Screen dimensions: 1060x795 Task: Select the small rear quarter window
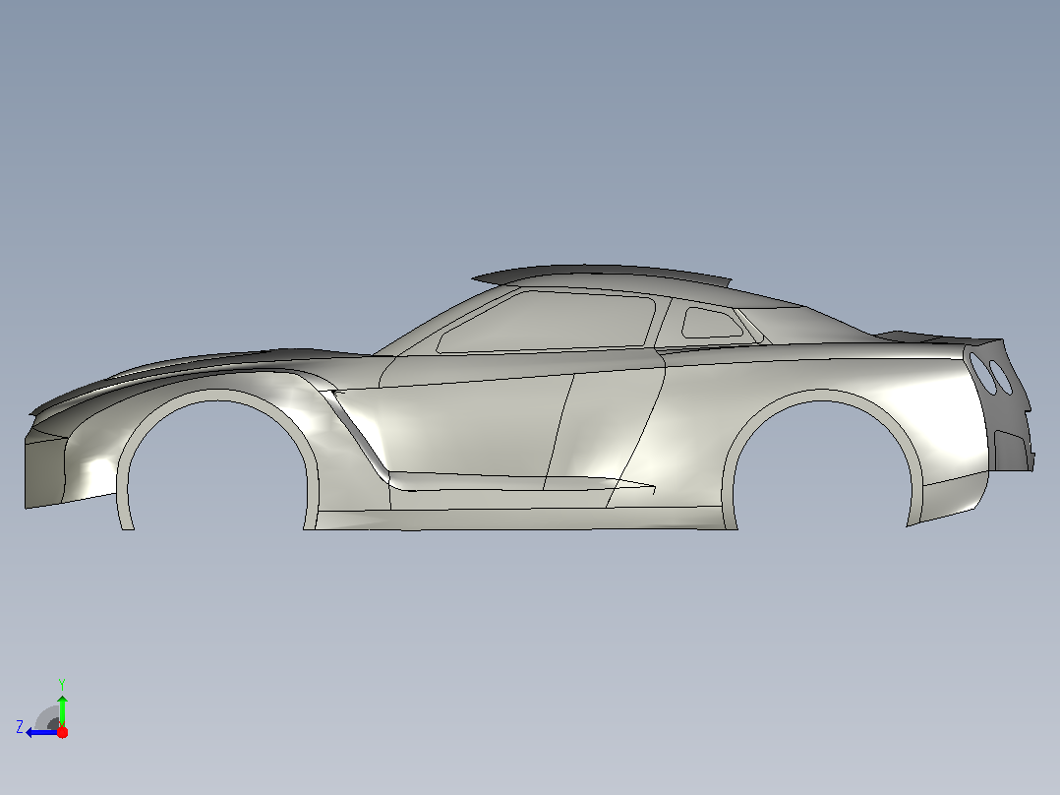712,323
